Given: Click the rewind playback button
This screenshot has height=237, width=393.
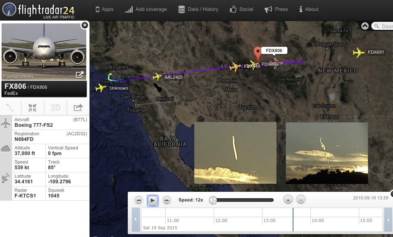Looking at the screenshot, I should (139, 200).
